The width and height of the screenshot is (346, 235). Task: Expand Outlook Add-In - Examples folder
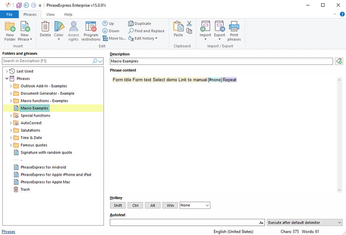pos(11,86)
